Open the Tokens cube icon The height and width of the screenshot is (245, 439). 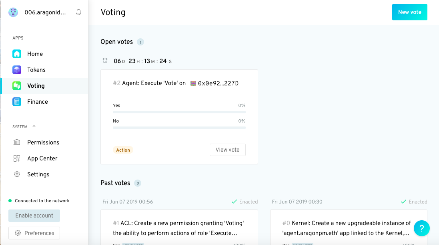[17, 70]
